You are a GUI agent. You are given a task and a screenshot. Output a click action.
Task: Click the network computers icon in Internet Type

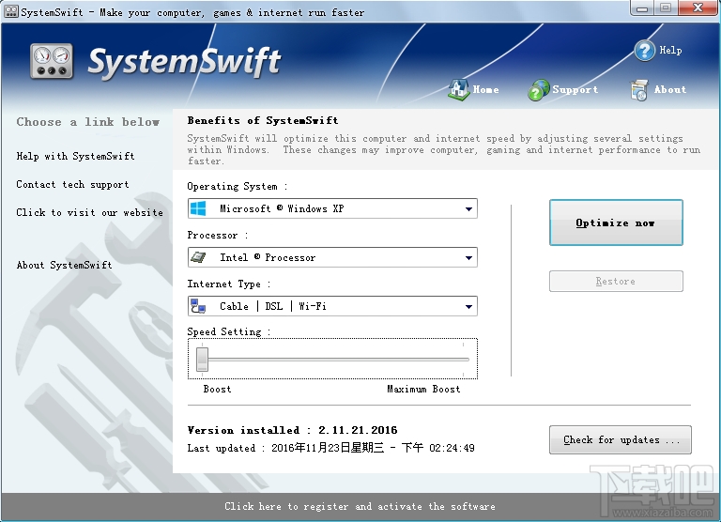click(198, 306)
